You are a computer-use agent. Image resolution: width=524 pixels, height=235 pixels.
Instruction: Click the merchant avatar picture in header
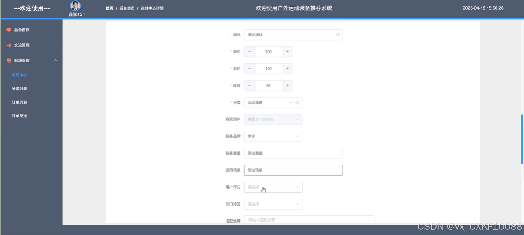75,6
